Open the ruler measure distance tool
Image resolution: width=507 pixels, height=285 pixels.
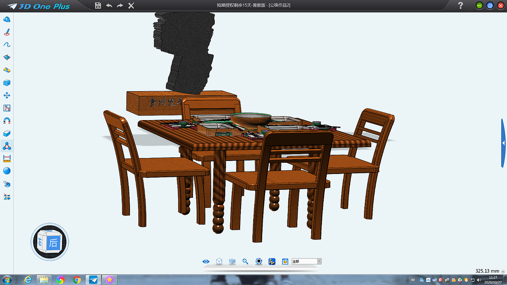[x=7, y=158]
